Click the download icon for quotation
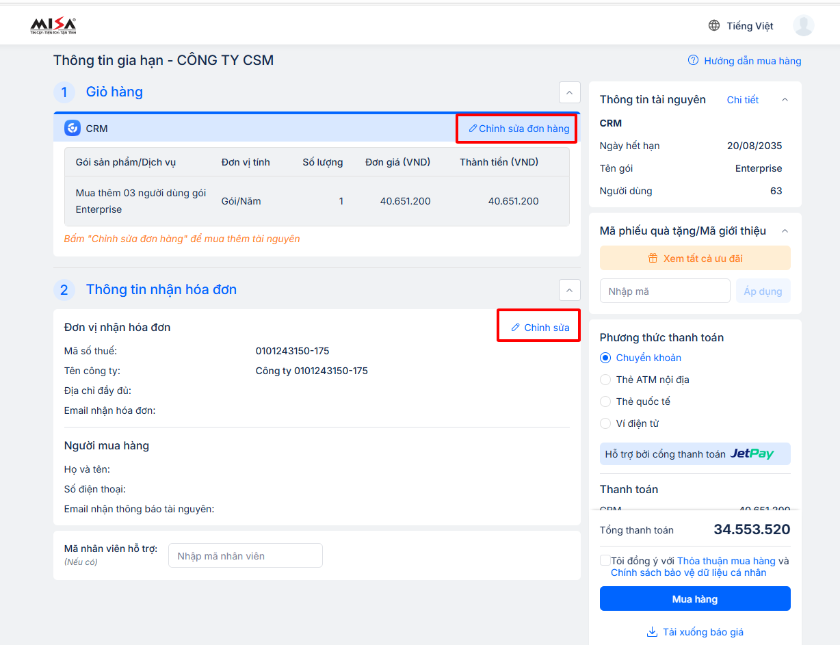The width and height of the screenshot is (840, 645). tap(652, 632)
